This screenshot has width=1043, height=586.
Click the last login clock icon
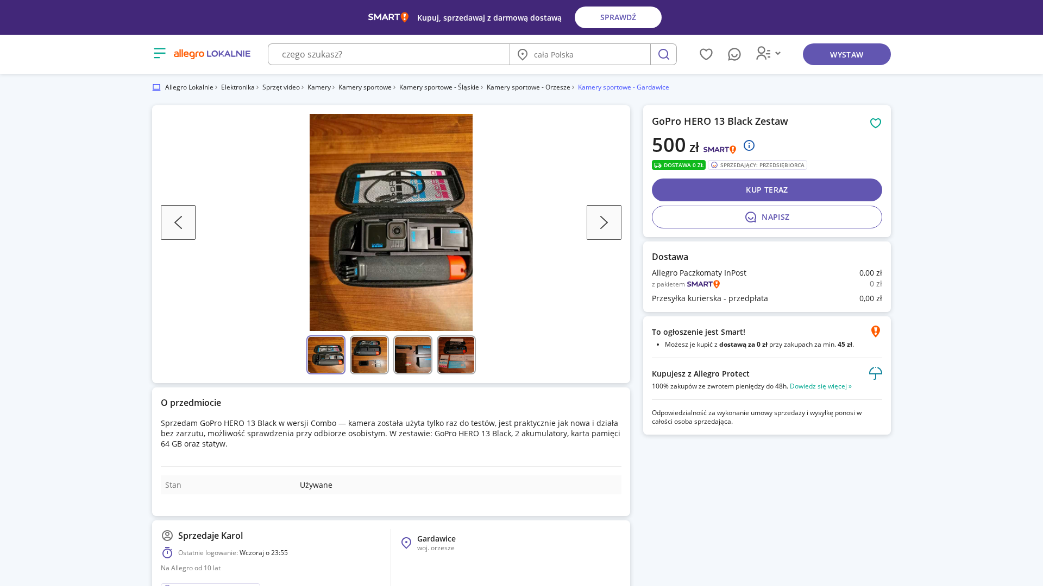coord(167,553)
